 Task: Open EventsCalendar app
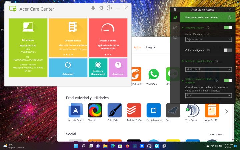154,110
